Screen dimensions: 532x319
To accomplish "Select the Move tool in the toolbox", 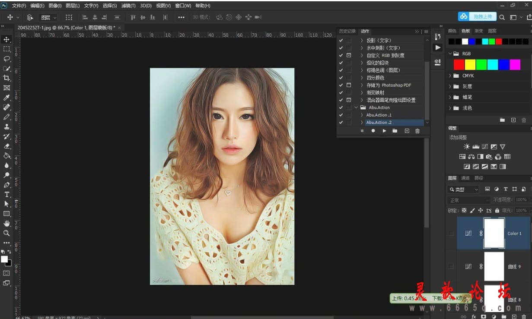I will pos(6,39).
